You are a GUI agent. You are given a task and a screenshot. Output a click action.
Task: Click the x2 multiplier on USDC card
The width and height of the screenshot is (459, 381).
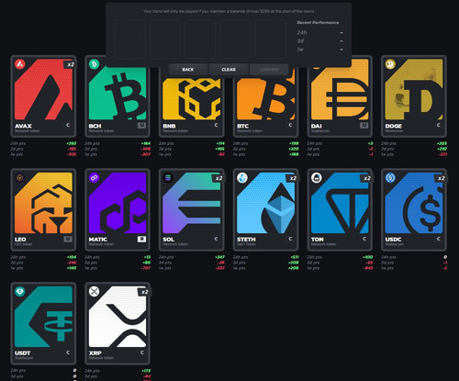point(441,178)
